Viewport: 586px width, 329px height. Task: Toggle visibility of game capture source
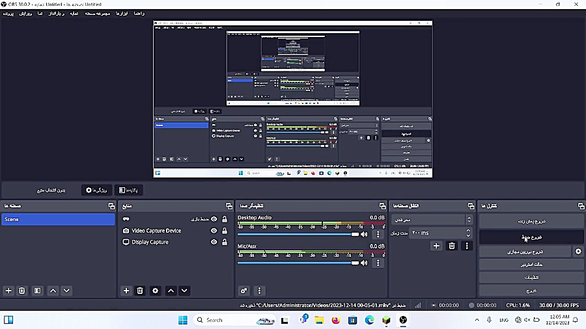tap(214, 219)
